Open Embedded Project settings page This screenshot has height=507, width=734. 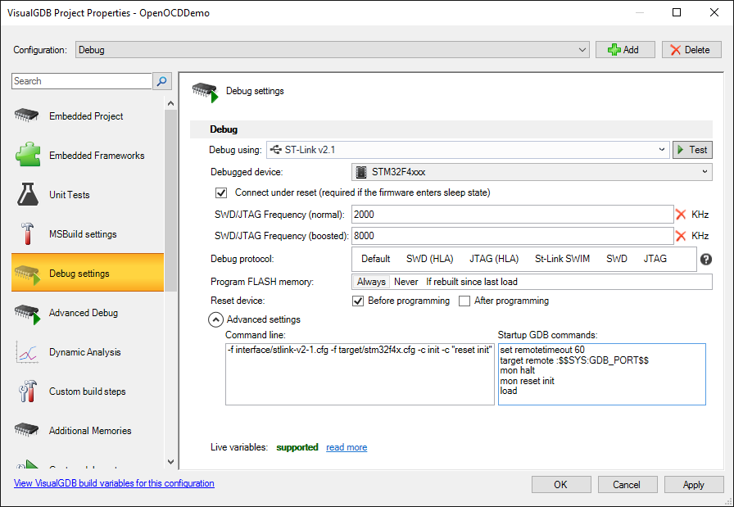click(88, 115)
